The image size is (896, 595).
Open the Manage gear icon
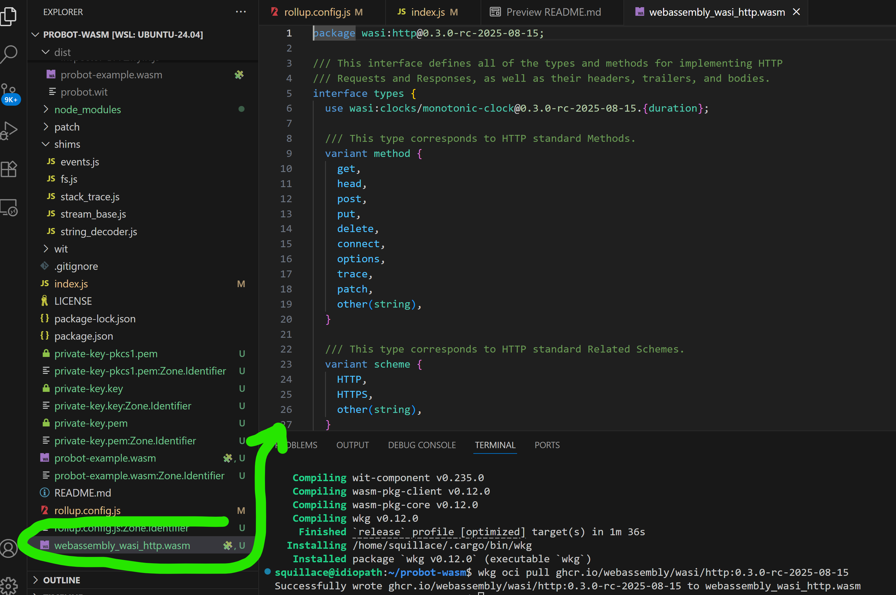tap(9, 586)
